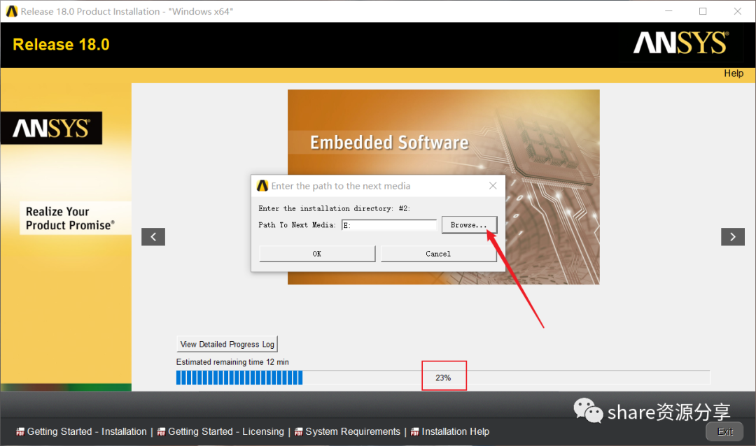Maximize the installer window

click(703, 11)
